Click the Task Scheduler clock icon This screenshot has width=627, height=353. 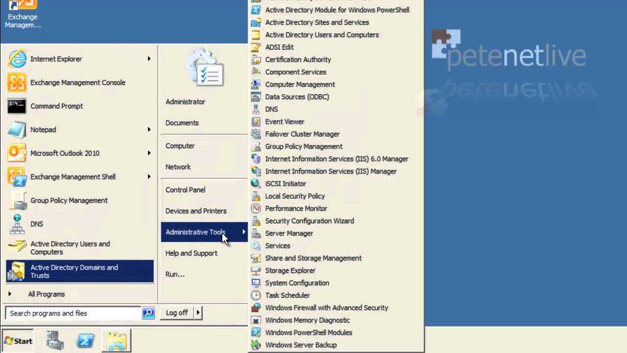[x=256, y=295]
